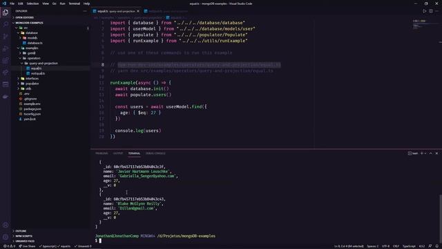Open Explorer views and more actions ellipsis
The width and height of the screenshot is (442, 249).
tap(85, 11)
